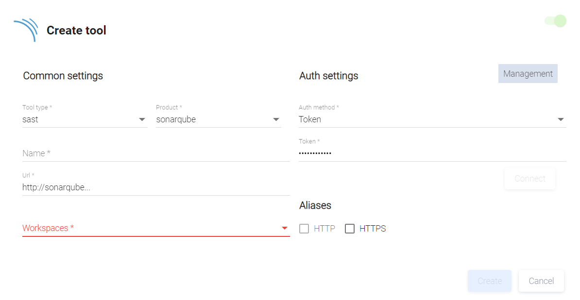Screen dimensions: 580x300
Task: Click the Product dropdown arrow icon
Action: click(x=276, y=119)
